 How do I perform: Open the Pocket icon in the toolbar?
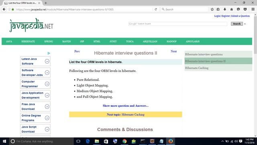coord(245,9)
